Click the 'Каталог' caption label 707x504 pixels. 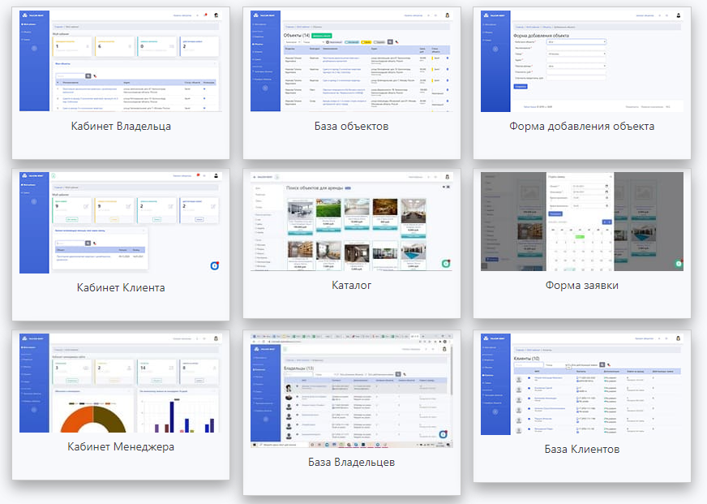click(x=352, y=286)
